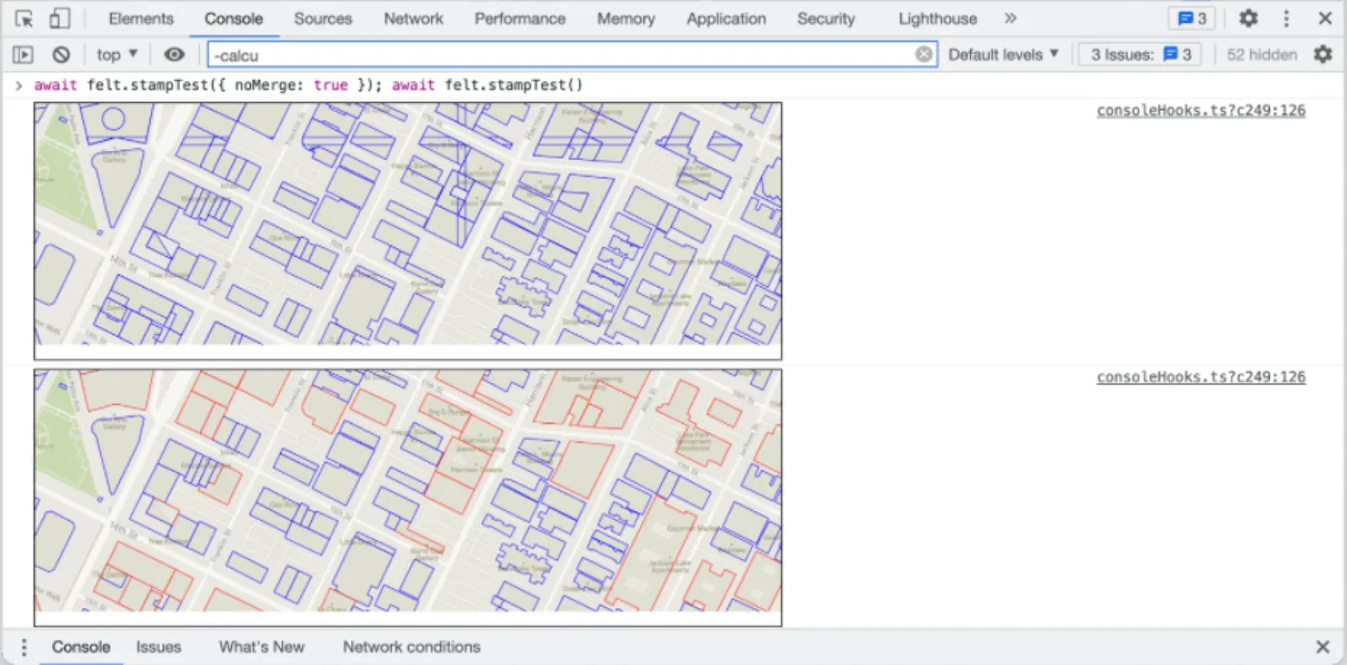This screenshot has width=1347, height=665.
Task: Open the Security tab
Action: (x=826, y=18)
